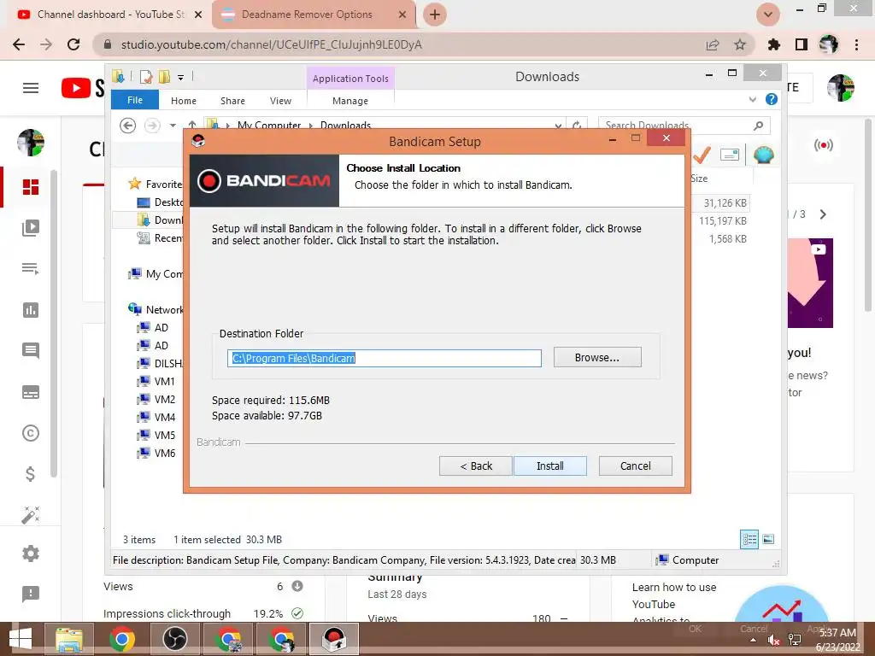The width and height of the screenshot is (875, 656).
Task: Open Explorer help question mark icon
Action: [x=772, y=99]
